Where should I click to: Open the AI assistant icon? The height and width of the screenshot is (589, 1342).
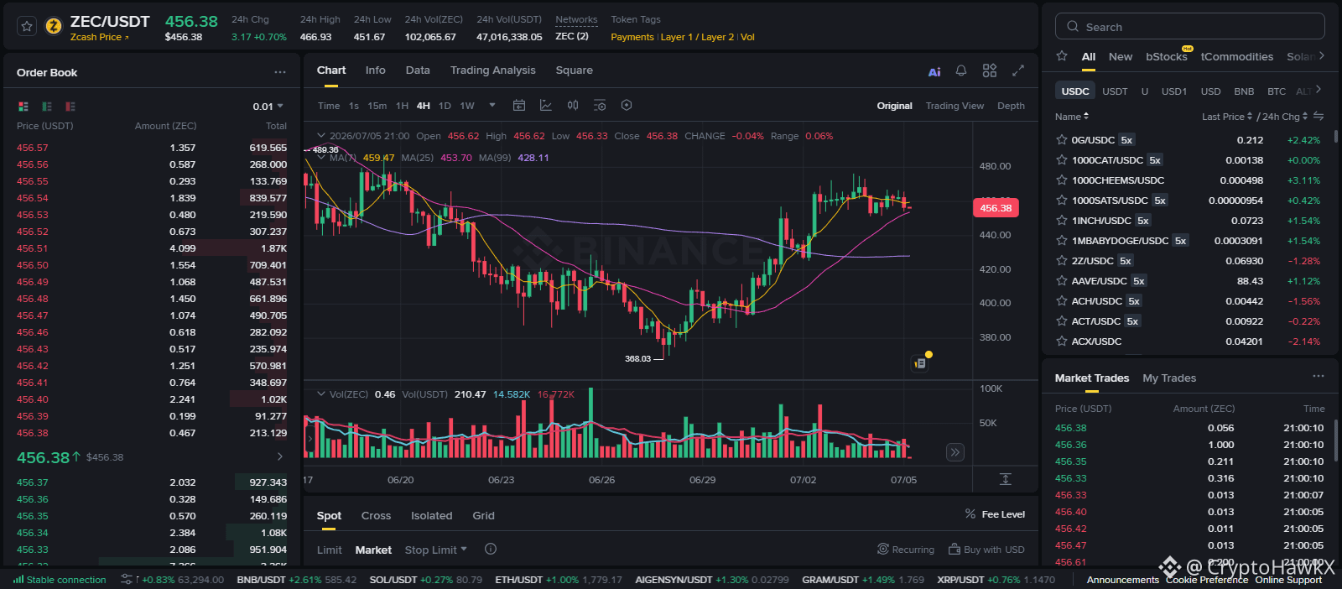pyautogui.click(x=934, y=71)
